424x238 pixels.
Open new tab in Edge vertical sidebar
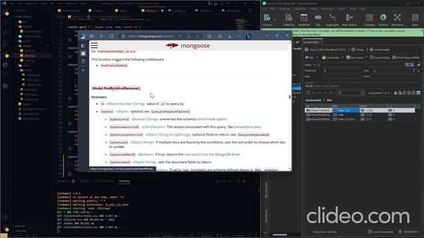coord(83,70)
